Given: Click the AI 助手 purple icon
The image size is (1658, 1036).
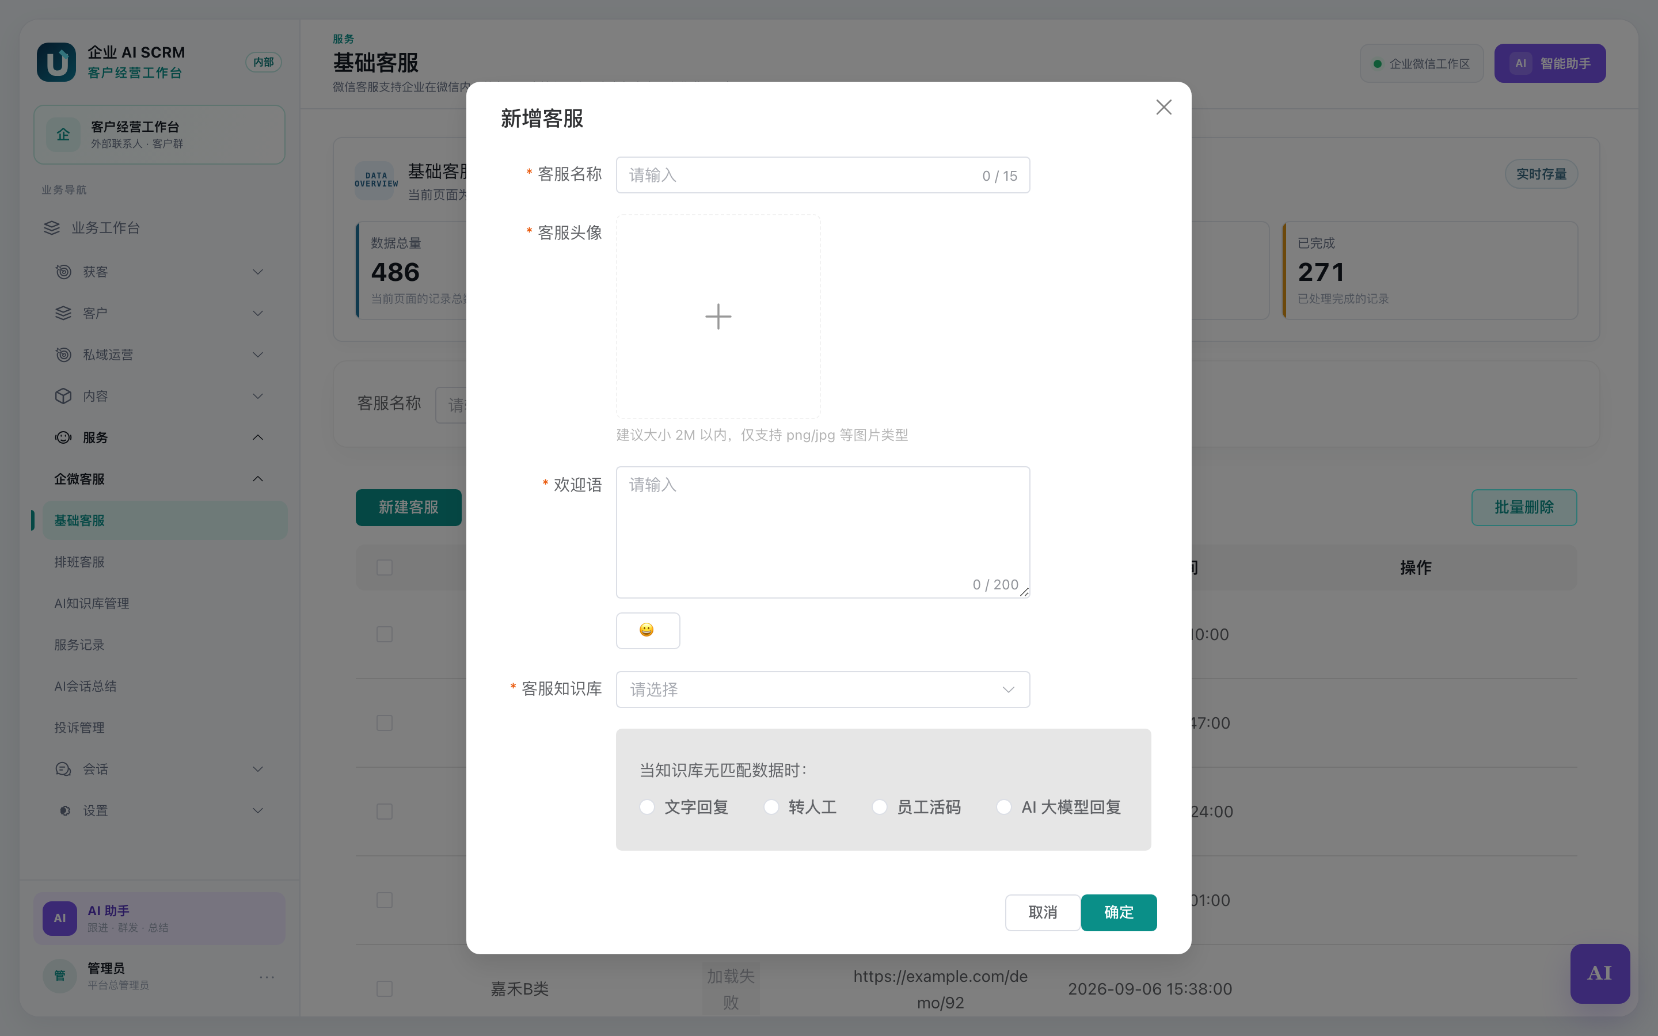Looking at the screenshot, I should [x=60, y=918].
